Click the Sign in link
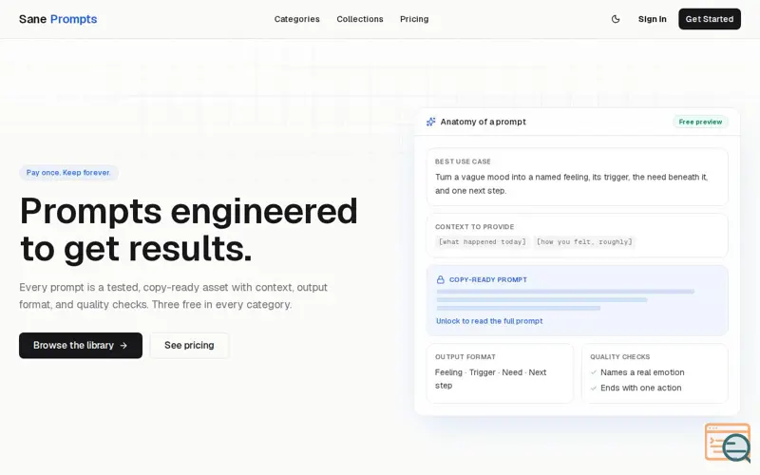Image resolution: width=760 pixels, height=475 pixels. (x=652, y=19)
